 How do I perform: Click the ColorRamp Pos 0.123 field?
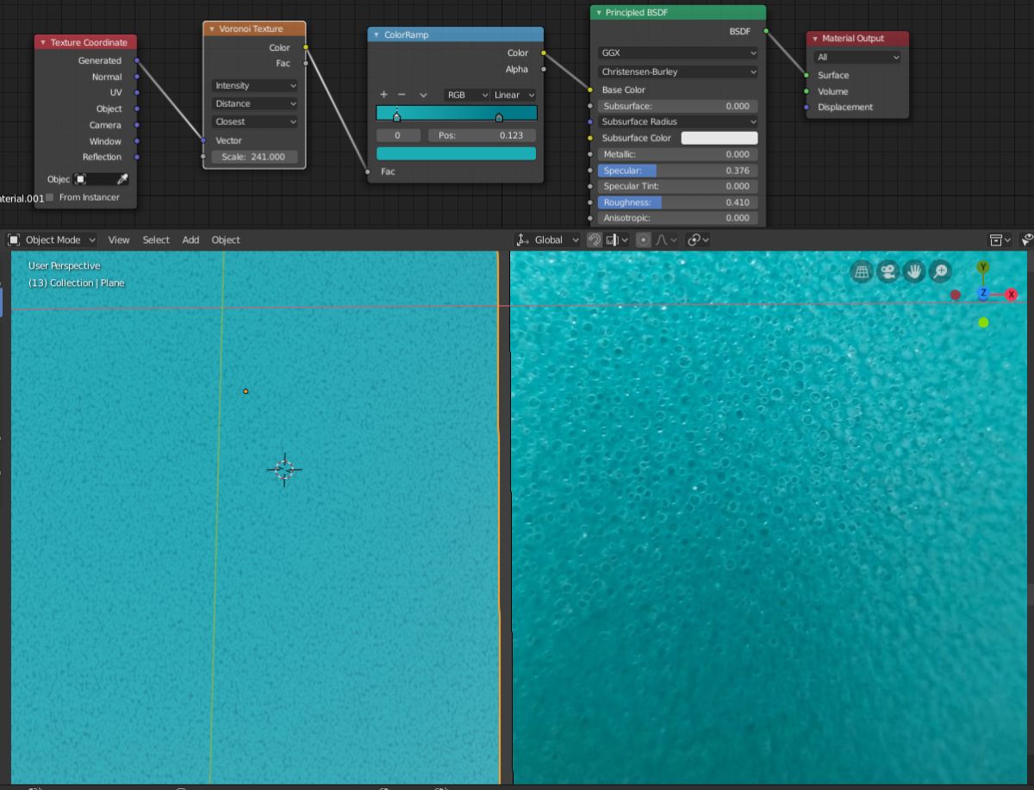point(482,135)
